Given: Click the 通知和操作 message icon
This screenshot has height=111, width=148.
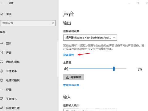Looking at the screenshot, I should point(2,62).
